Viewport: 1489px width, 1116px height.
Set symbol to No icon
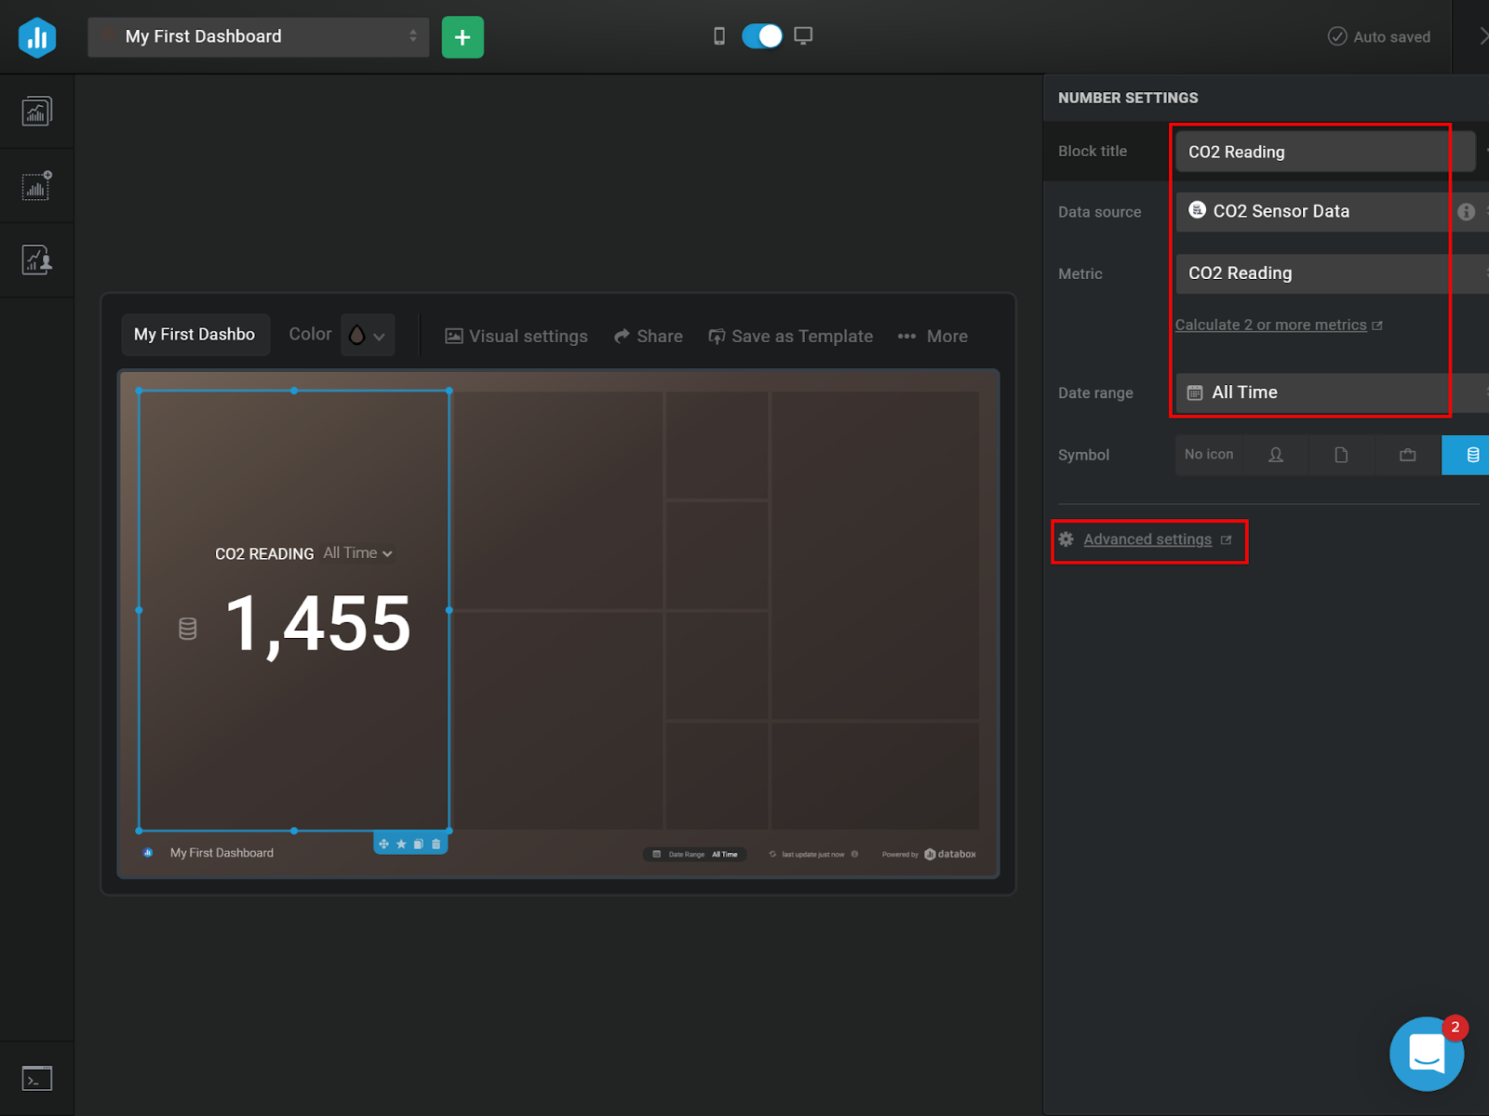click(1208, 455)
